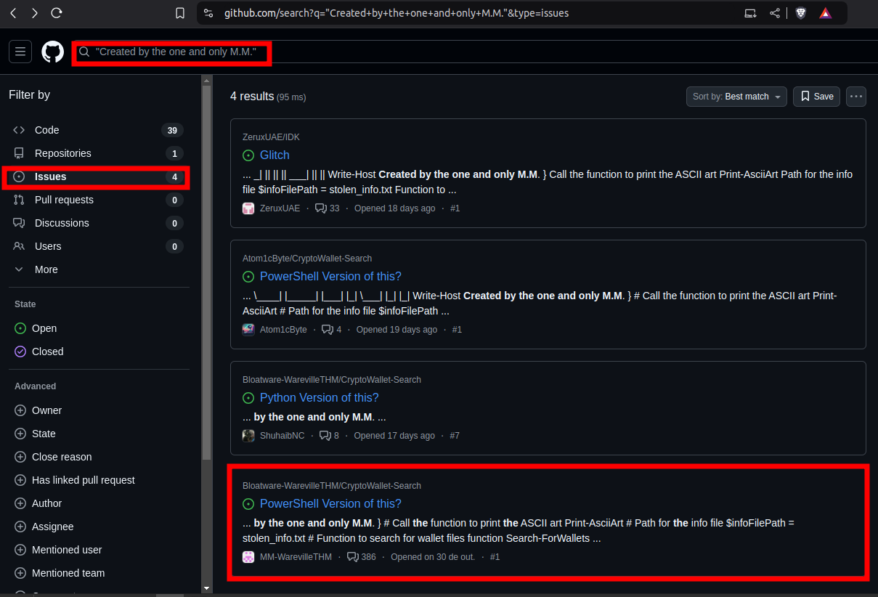This screenshot has width=878, height=597.
Task: Filter by Open state
Action: (36, 328)
